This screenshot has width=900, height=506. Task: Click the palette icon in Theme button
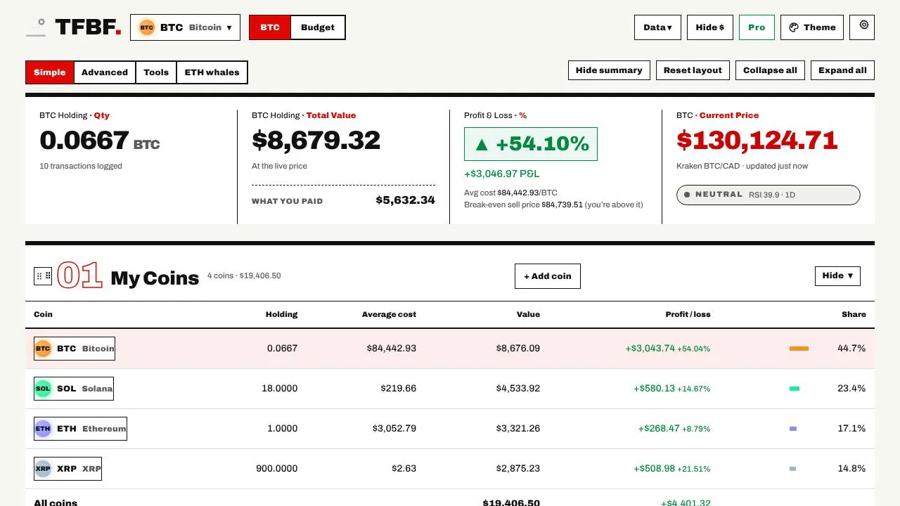[x=794, y=27]
